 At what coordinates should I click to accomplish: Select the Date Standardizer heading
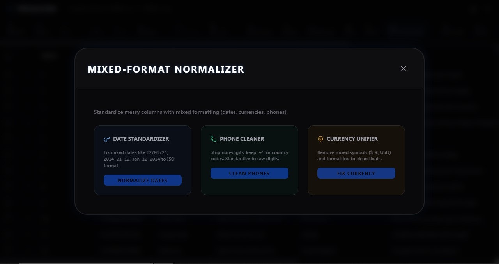(x=141, y=139)
